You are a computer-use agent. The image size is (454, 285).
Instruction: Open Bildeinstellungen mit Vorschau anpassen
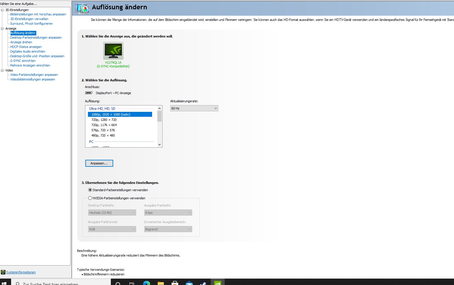[x=38, y=14]
